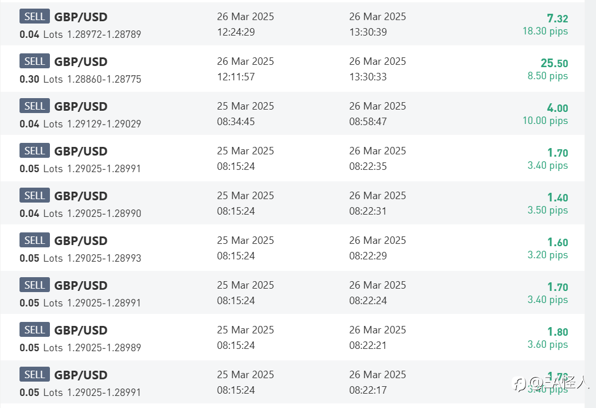596x408 pixels.
Task: Select price range 1.28860-1.28775
Action: pyautogui.click(x=104, y=79)
